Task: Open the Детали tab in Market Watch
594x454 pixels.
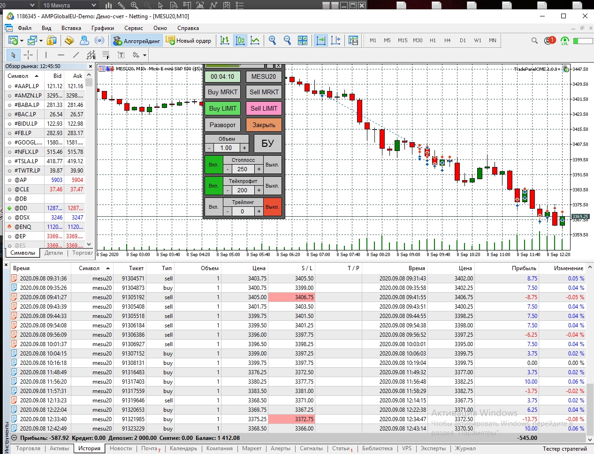Action: tap(53, 253)
